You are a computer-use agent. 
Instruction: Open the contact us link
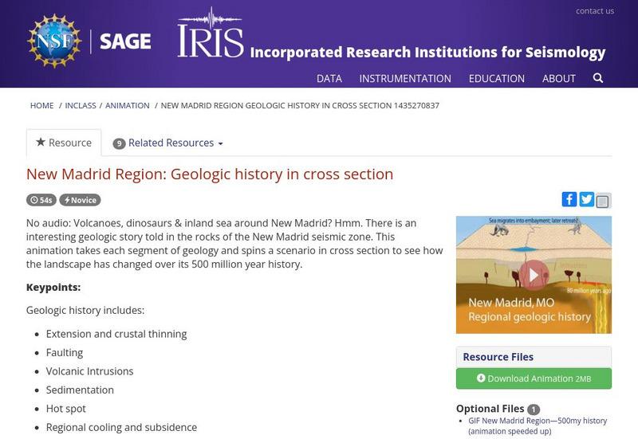click(x=595, y=11)
